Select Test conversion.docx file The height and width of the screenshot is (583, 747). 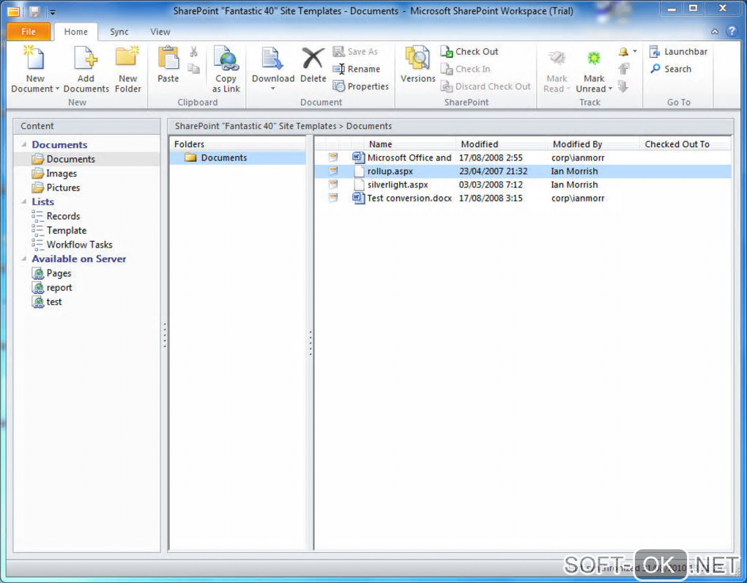click(x=522, y=198)
